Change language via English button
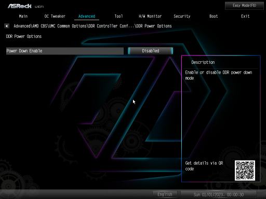The height and width of the screenshot is (199, 266). click(165, 194)
